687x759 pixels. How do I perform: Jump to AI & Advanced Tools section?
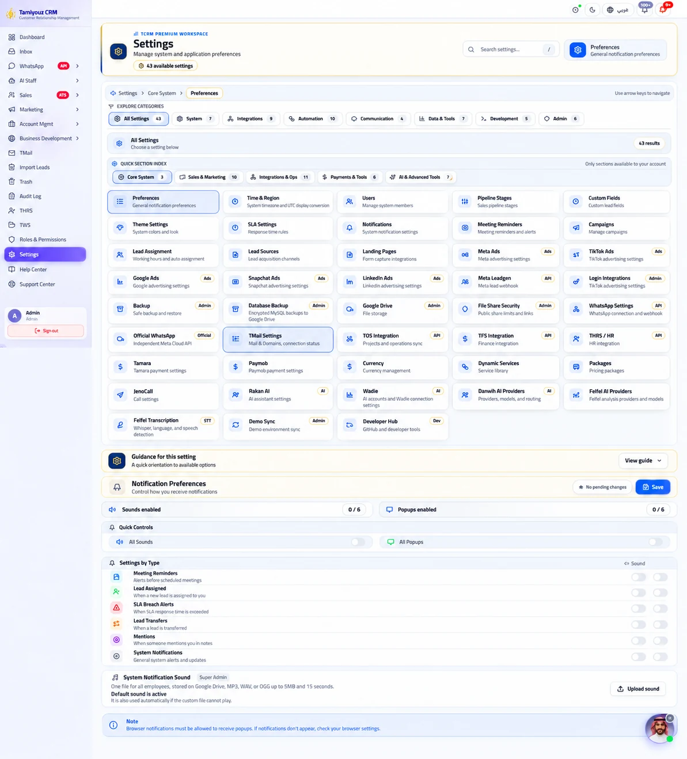[x=420, y=177]
